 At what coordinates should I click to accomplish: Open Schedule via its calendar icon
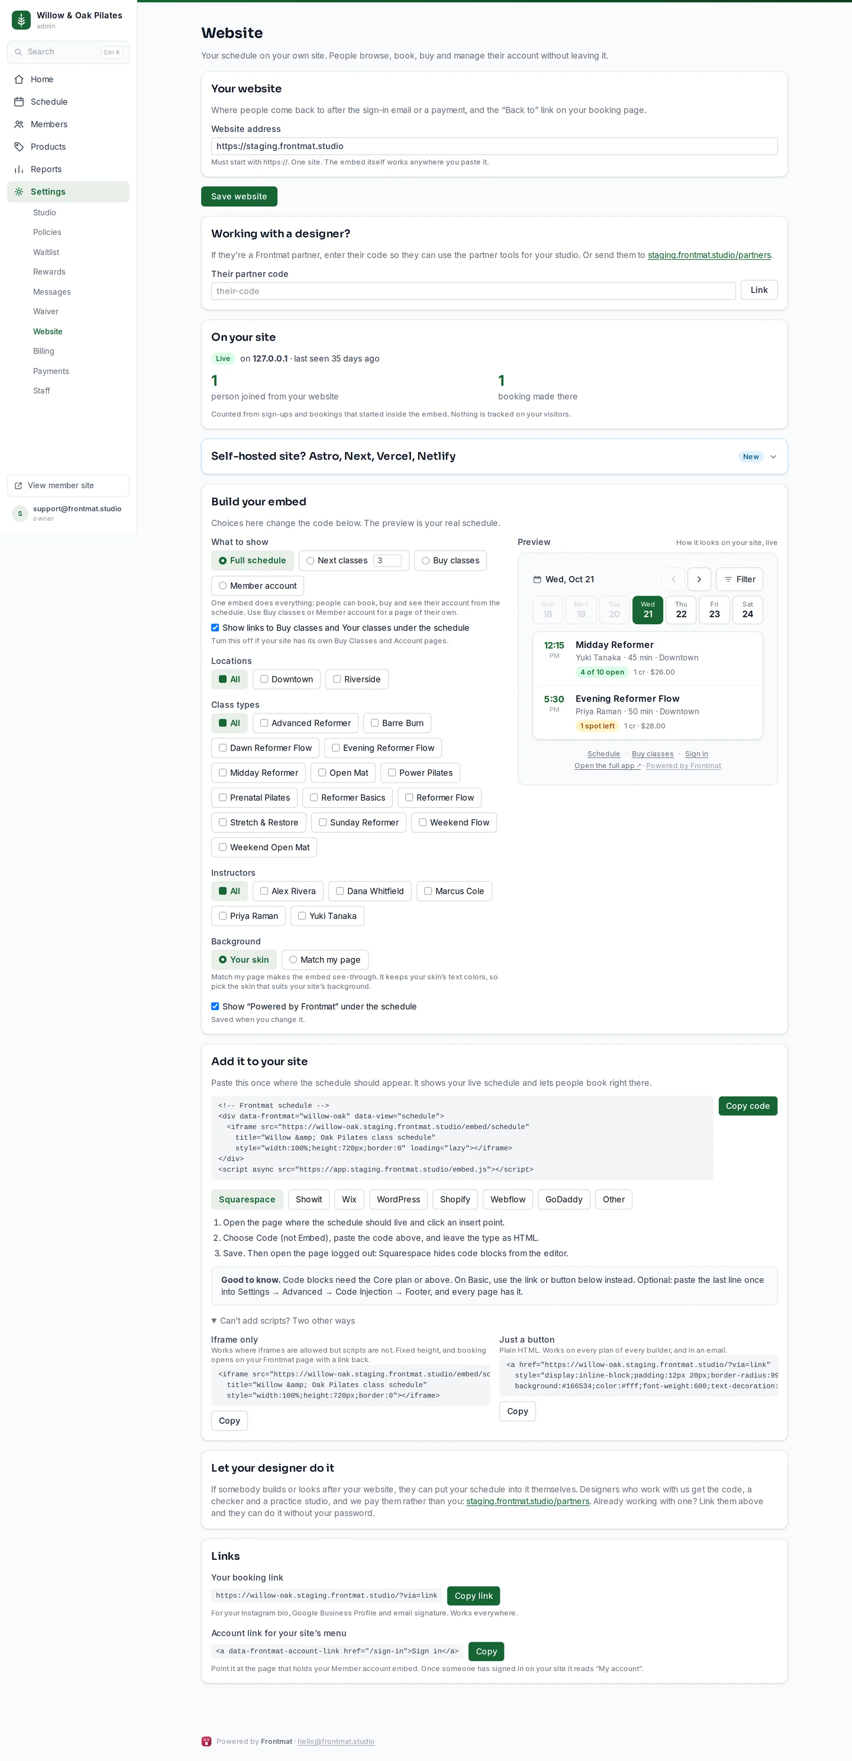tap(19, 102)
